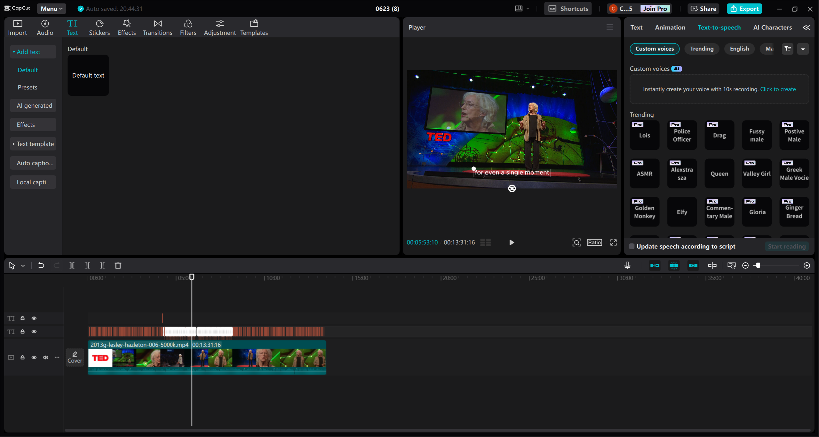This screenshot has width=819, height=437.
Task: Click the timeline zoom slider handle
Action: (758, 265)
